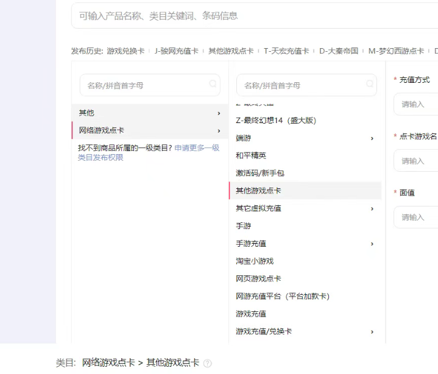The image size is (438, 374).
Task: Click 游戏兑换卡 in publish history
Action: 125,51
